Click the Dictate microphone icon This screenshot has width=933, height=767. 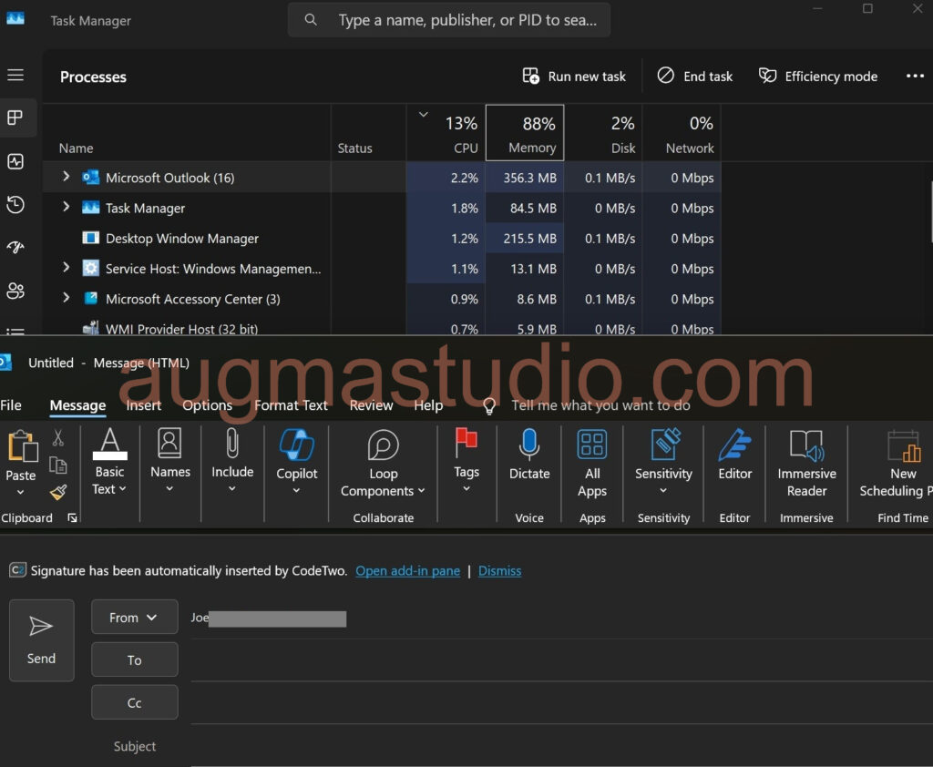pos(529,445)
